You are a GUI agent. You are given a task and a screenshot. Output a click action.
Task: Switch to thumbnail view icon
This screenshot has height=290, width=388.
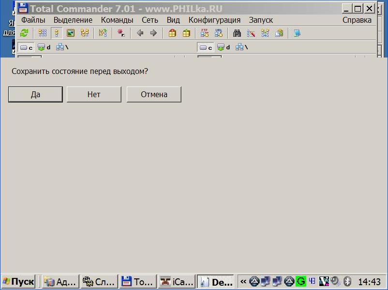coord(71,33)
